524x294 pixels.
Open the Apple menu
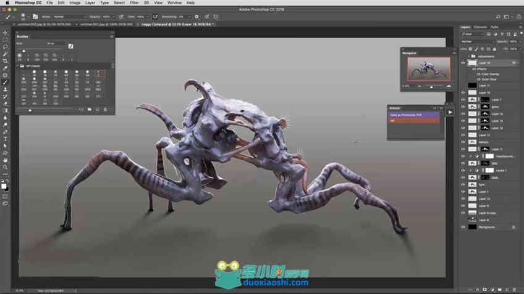pyautogui.click(x=7, y=2)
